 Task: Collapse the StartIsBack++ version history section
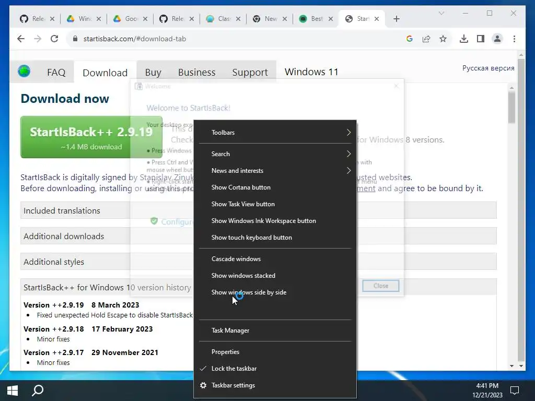click(x=258, y=287)
